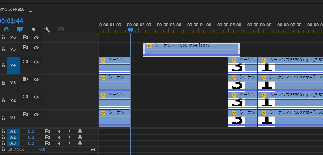Open timeline display settings wrench
The height and width of the screenshot is (155, 323).
pyautogui.click(x=47, y=30)
